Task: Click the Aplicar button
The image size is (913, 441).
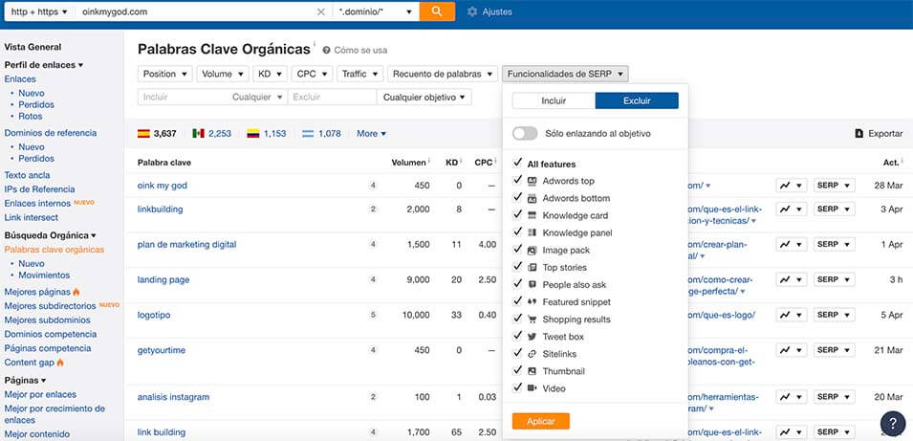Action: (541, 421)
